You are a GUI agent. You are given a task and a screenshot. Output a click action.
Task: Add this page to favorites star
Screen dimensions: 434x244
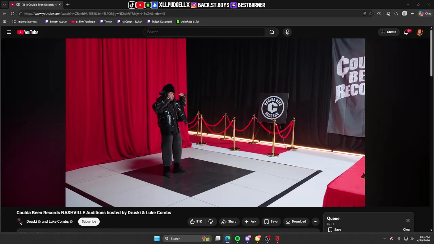point(371,14)
